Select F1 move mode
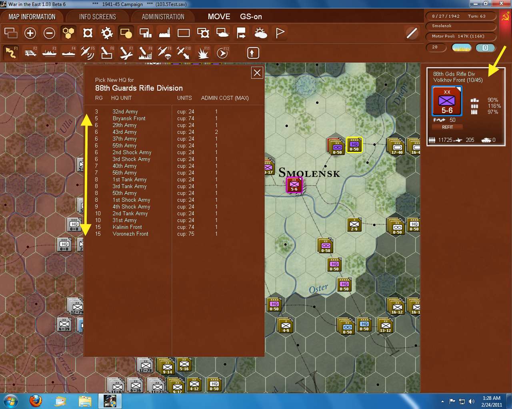 pyautogui.click(x=11, y=53)
